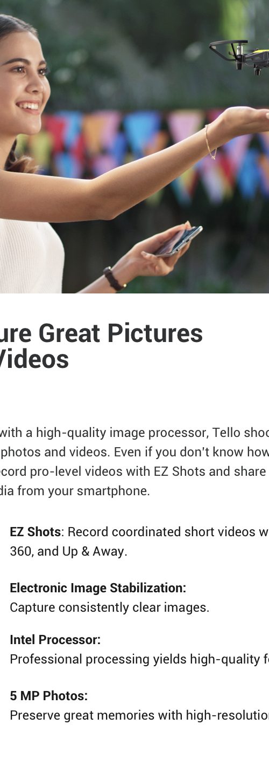
Task: Click 'Capture consistently clear images.' text
Action: pyautogui.click(x=109, y=607)
